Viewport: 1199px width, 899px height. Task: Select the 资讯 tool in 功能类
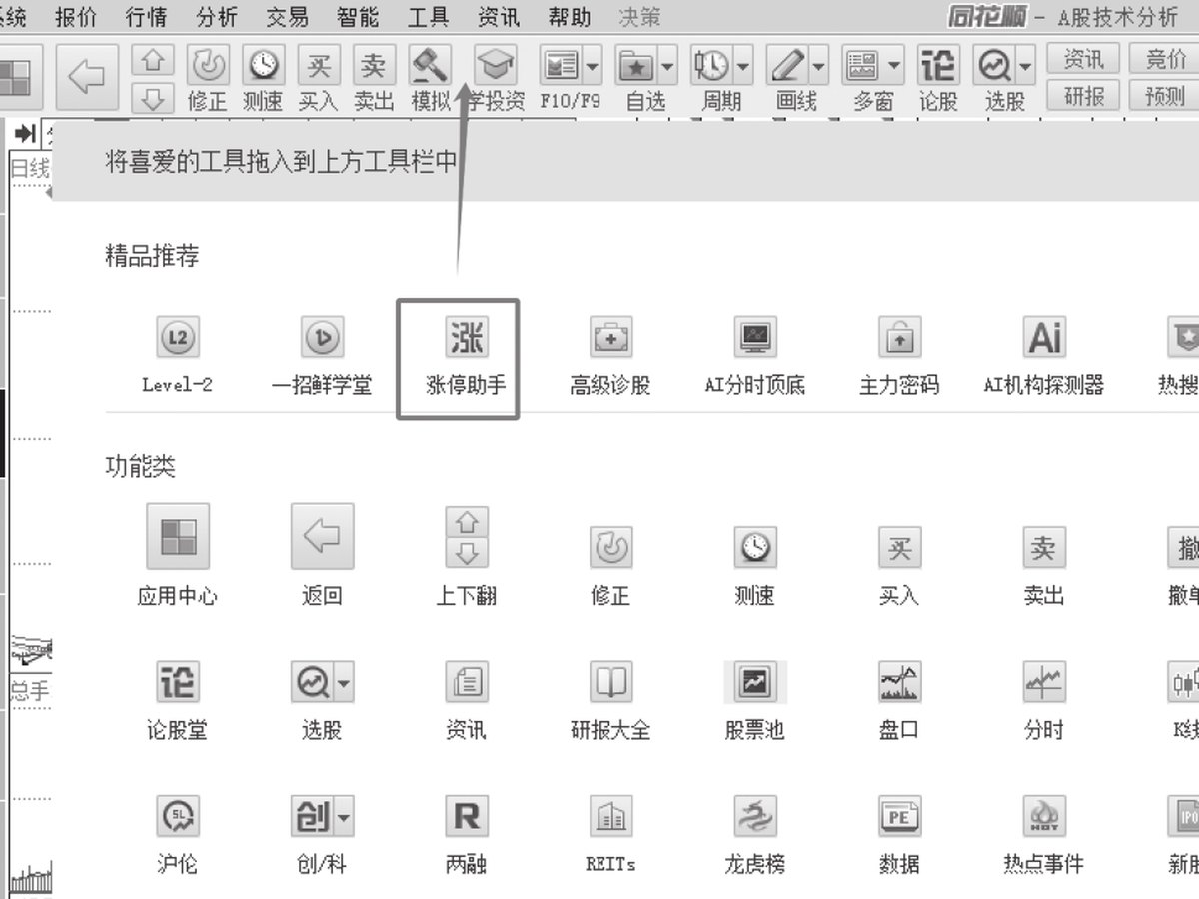[467, 682]
